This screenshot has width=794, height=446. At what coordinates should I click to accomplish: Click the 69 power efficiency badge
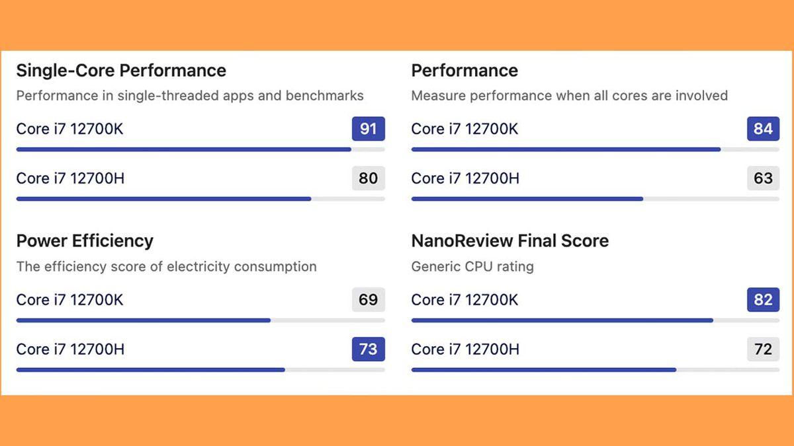point(368,300)
